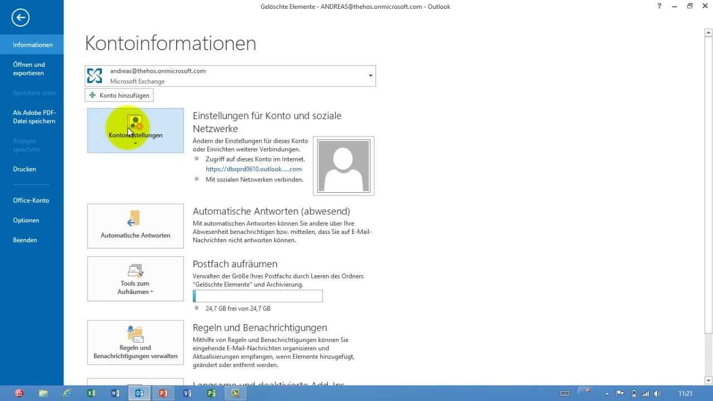Go to Office-Konto

[x=32, y=200]
